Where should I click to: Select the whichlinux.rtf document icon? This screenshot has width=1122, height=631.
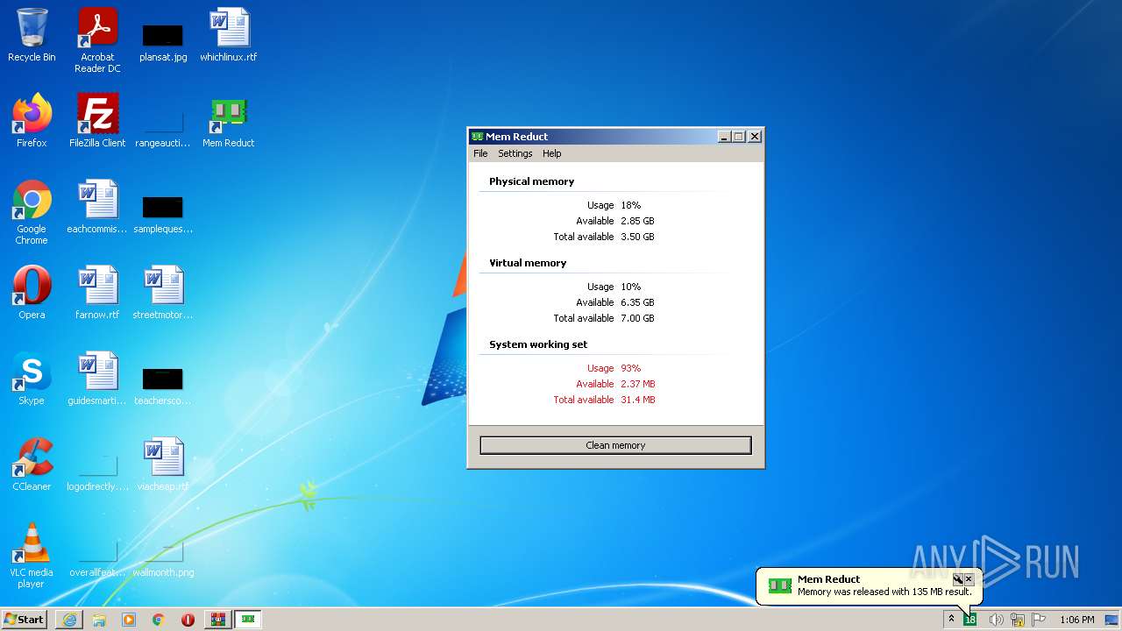coord(229,35)
